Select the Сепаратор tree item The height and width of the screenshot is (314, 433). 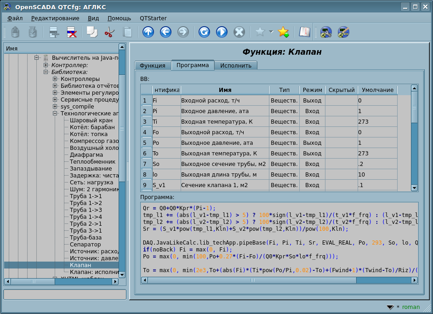click(85, 244)
